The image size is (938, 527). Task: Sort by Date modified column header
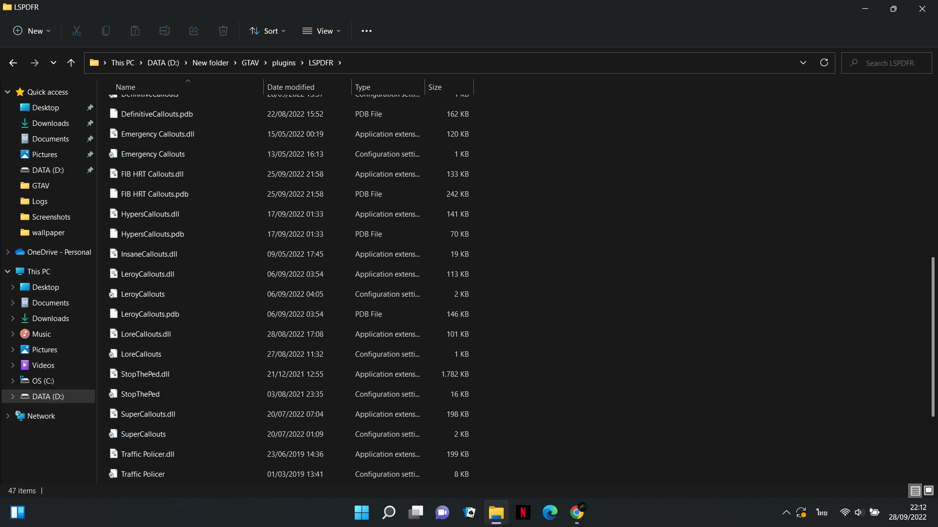click(291, 87)
